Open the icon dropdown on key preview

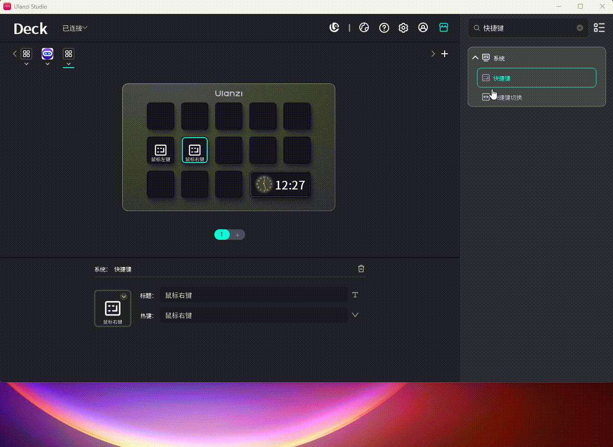click(124, 296)
